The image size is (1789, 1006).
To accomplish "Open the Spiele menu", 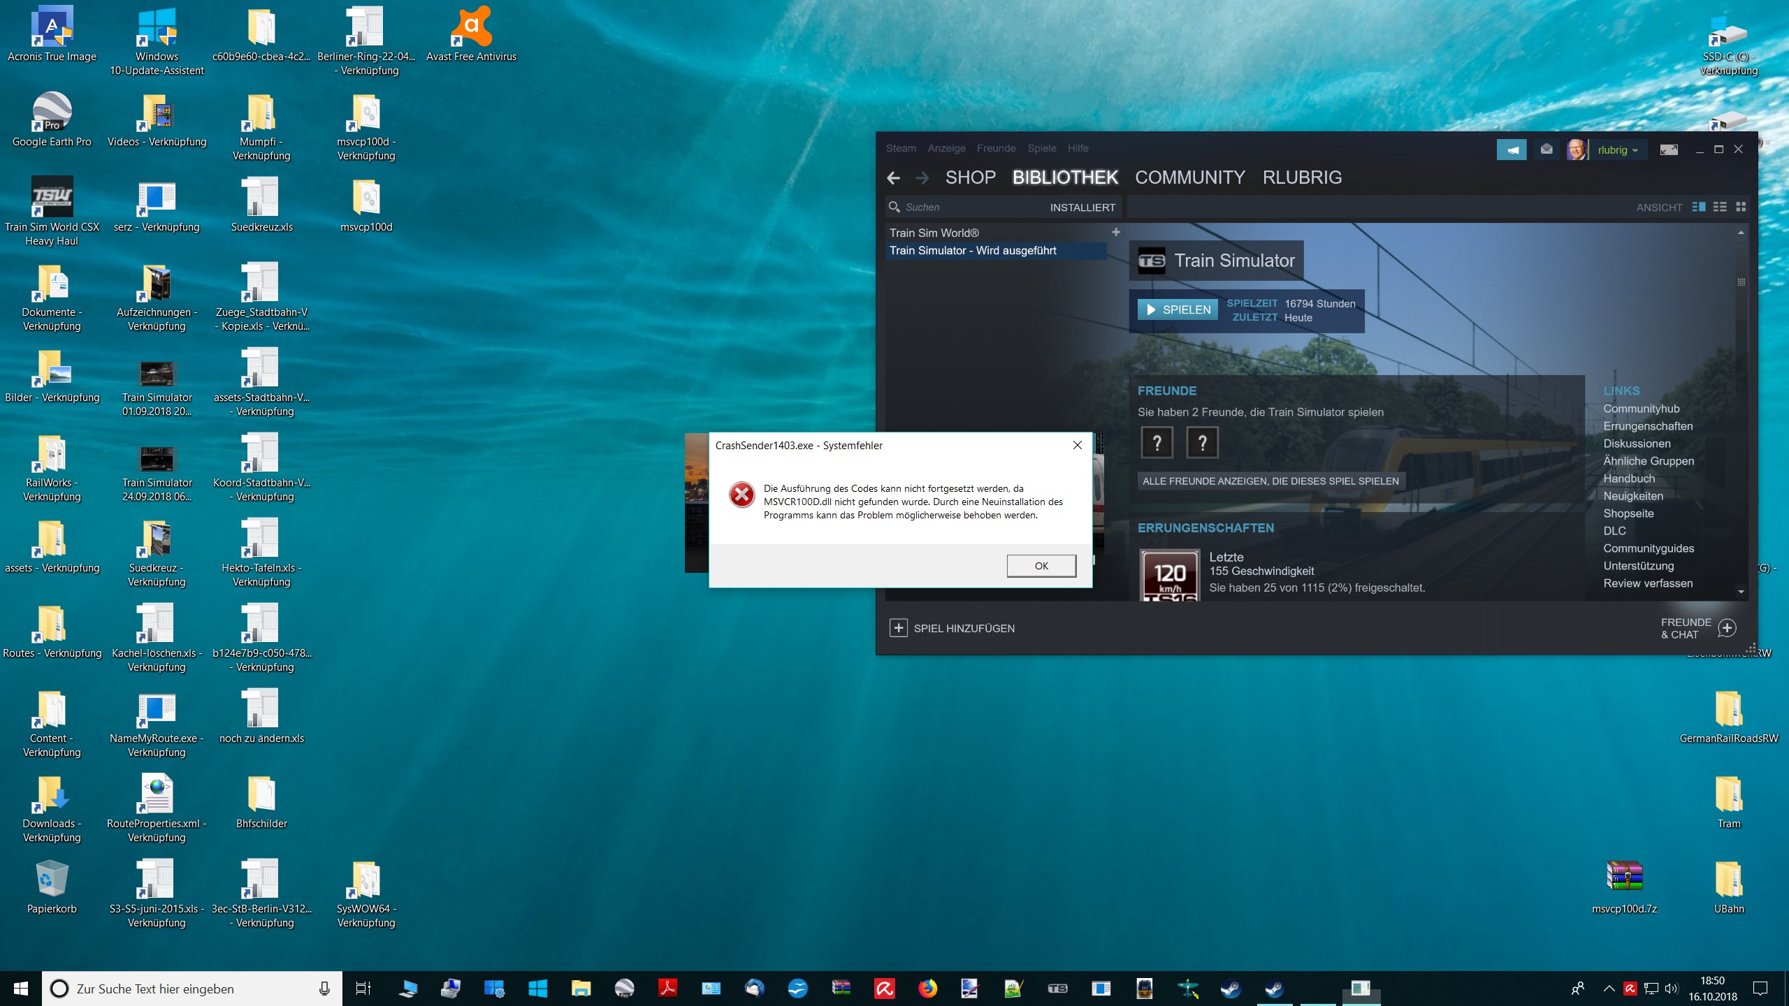I will 1041,148.
